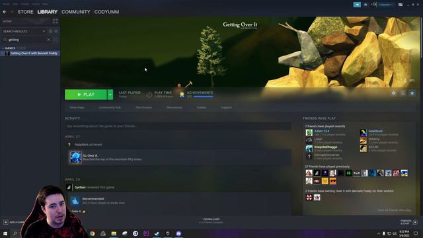Click the activity post text box
Image resolution: width=423 pixels, height=238 pixels.
178,126
